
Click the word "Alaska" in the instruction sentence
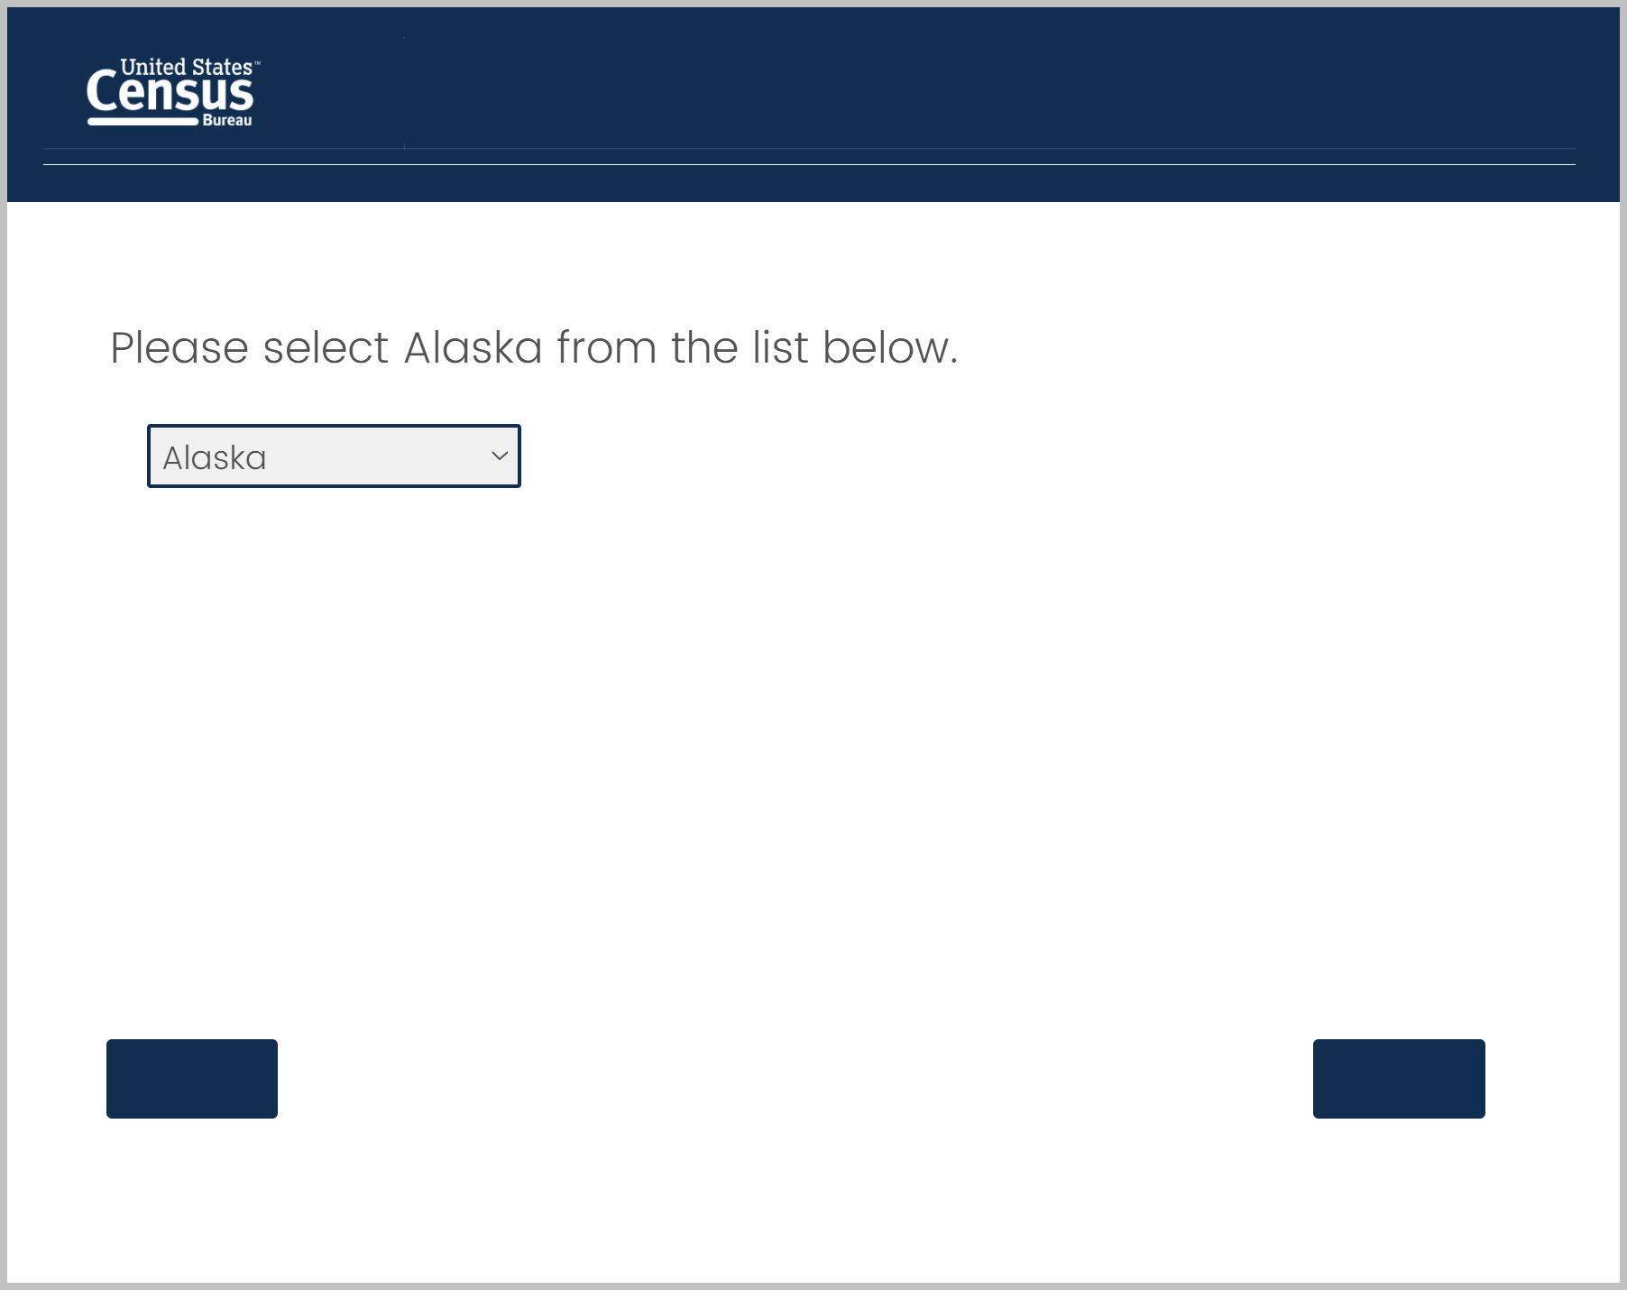tap(473, 347)
